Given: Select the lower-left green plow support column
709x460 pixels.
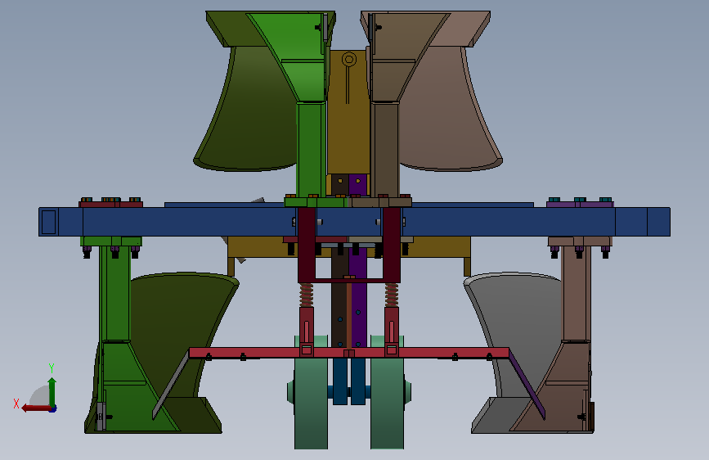Looking at the screenshot, I should coord(114,295).
